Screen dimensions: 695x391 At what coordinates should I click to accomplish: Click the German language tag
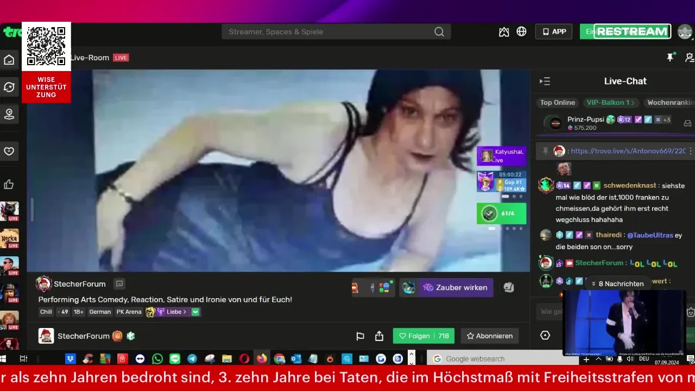pyautogui.click(x=100, y=312)
